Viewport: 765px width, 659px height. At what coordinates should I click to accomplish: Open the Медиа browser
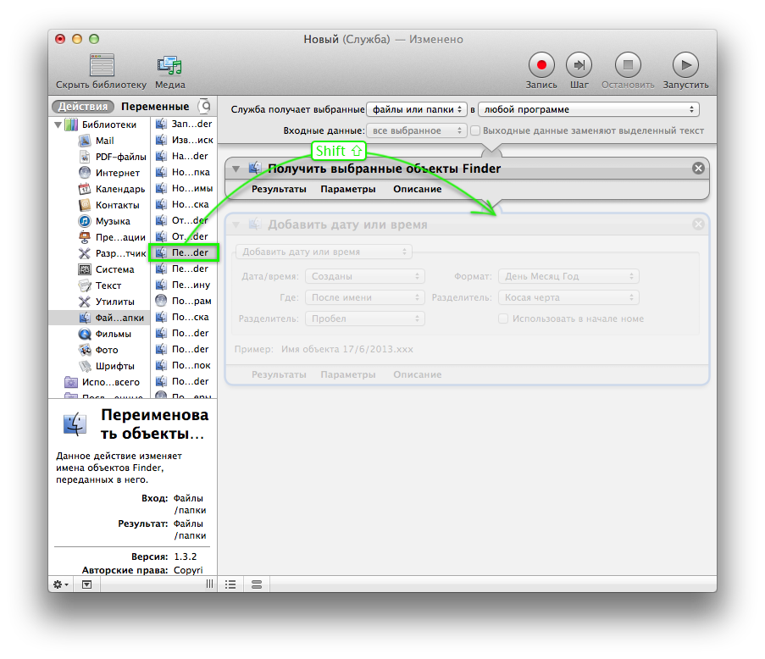pyautogui.click(x=169, y=65)
